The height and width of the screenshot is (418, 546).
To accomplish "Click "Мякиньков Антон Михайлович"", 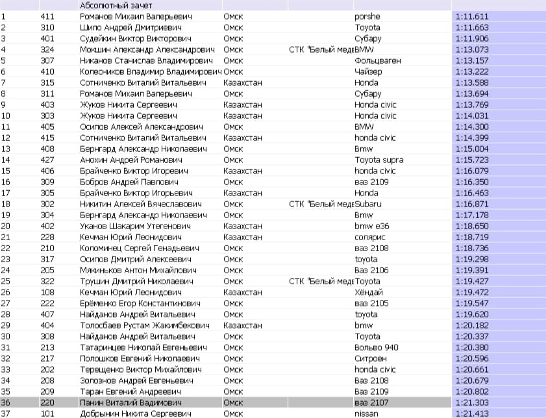I will click(x=138, y=270).
